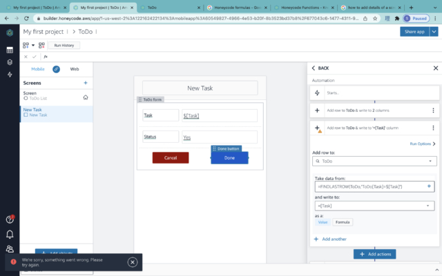Click the lightning Starts trigger icon

coord(317,93)
